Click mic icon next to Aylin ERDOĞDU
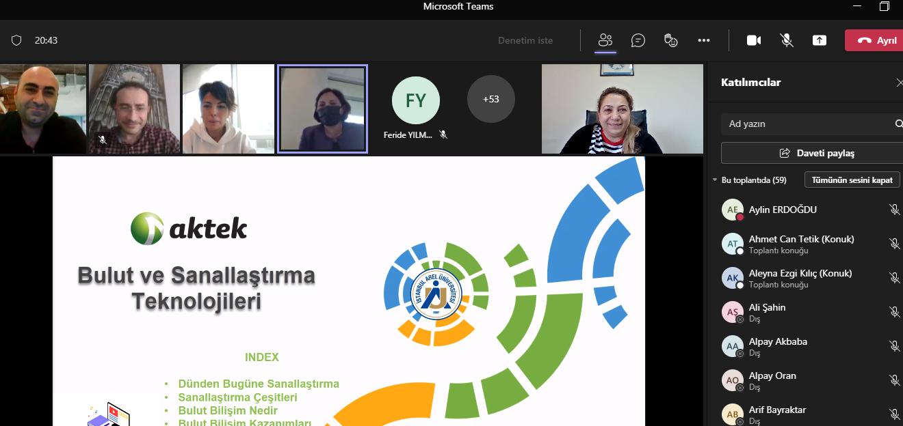The height and width of the screenshot is (426, 903). point(894,210)
